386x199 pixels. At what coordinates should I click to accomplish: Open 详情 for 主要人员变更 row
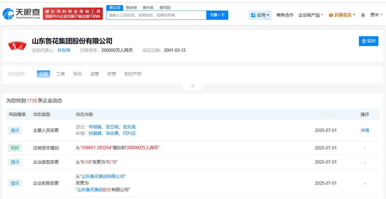[365, 131]
